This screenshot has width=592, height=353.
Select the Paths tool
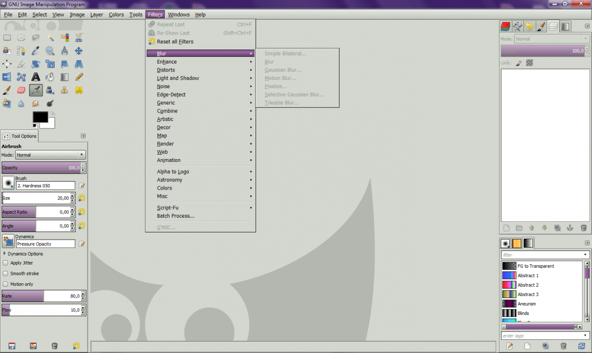coord(21,51)
